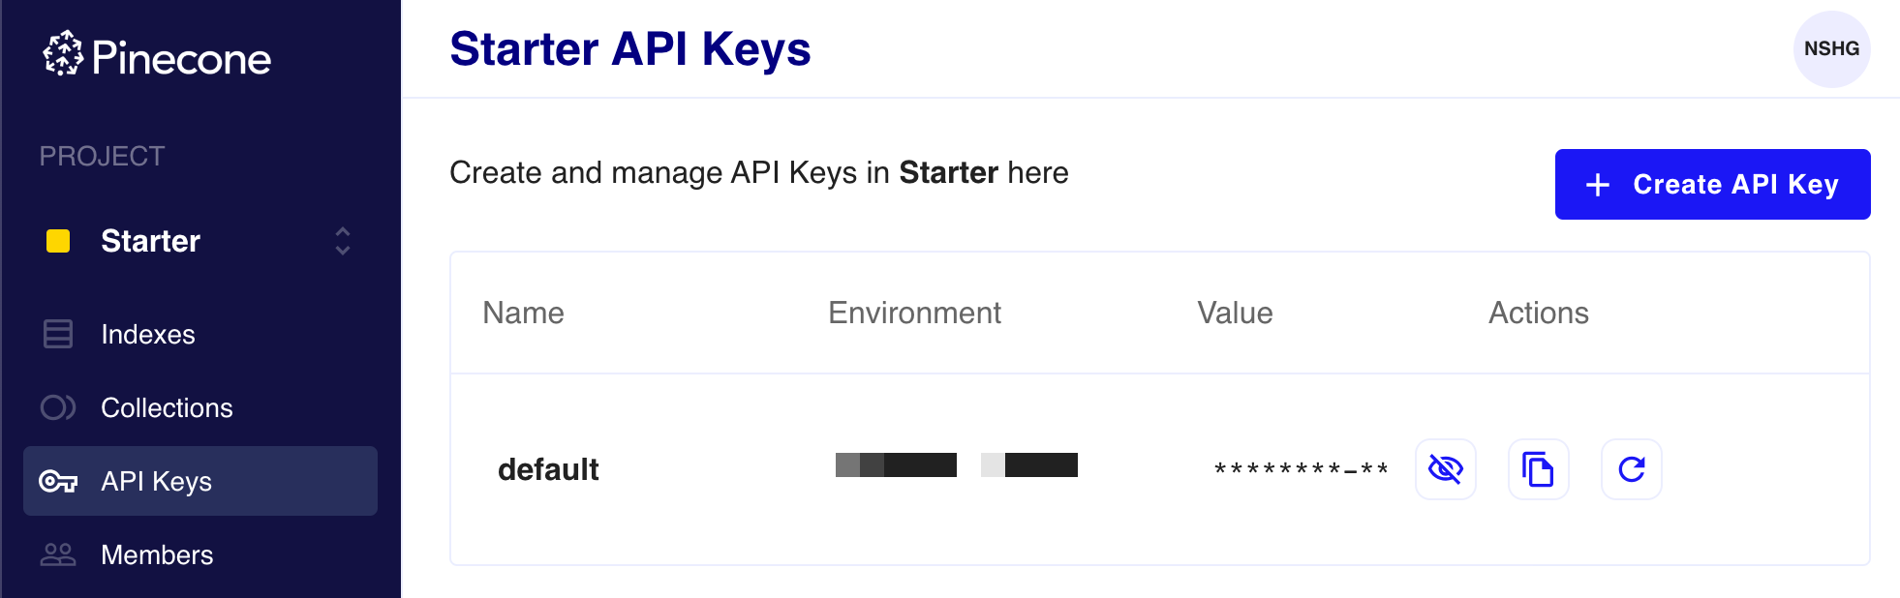
Task: Click the Indexes sidebar icon
Action: (x=58, y=334)
